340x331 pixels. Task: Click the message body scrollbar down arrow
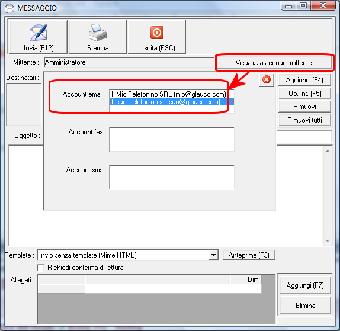click(328, 241)
